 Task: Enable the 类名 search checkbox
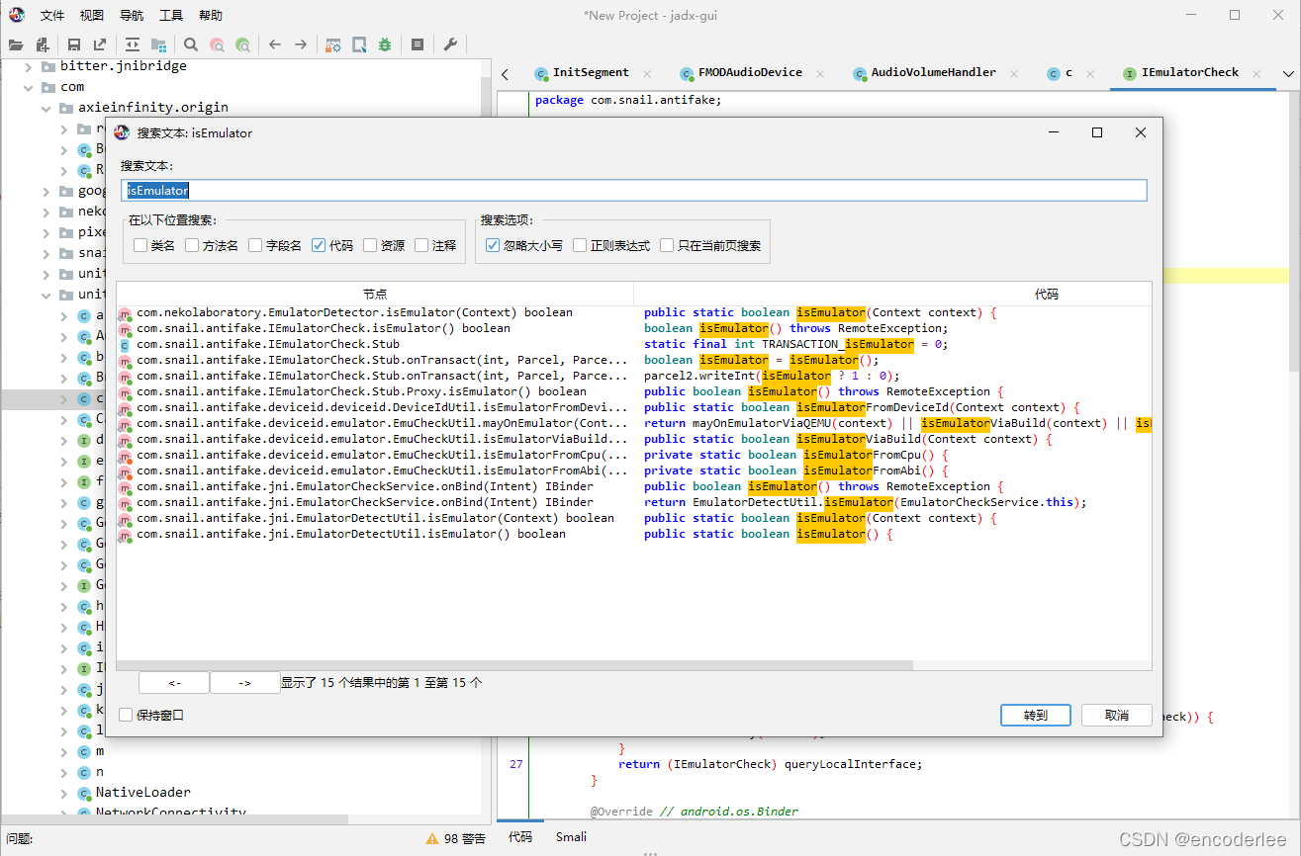tap(140, 245)
